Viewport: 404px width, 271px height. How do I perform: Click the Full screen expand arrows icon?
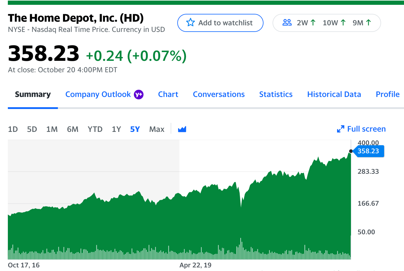tap(341, 129)
